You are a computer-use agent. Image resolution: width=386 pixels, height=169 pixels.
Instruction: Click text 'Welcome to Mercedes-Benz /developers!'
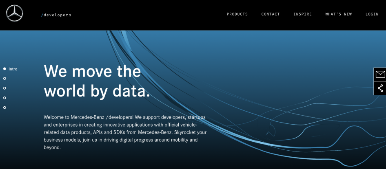(x=89, y=117)
